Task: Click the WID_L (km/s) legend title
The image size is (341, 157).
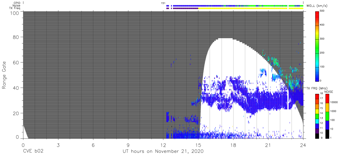Action: pos(320,6)
